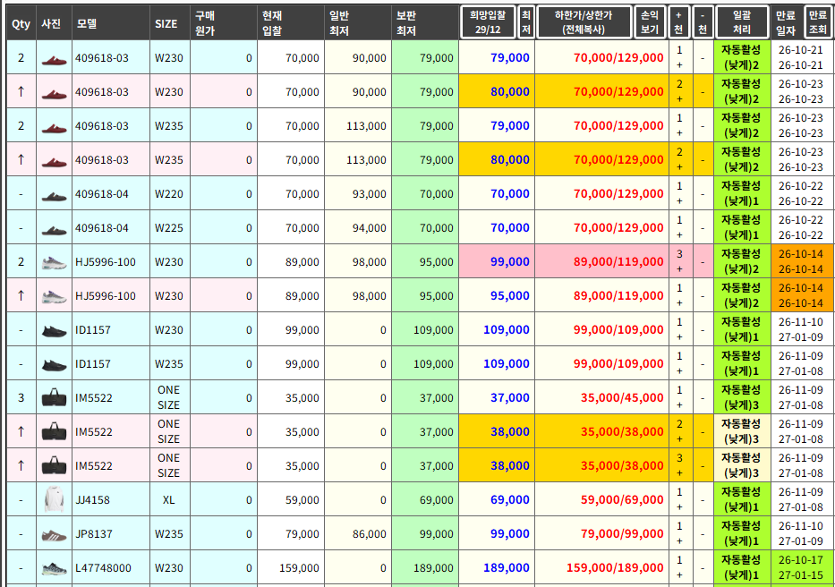The width and height of the screenshot is (835, 587).
Task: Open the shoe photo in the HJ5996-100 99,000 bid row
Action: click(54, 262)
